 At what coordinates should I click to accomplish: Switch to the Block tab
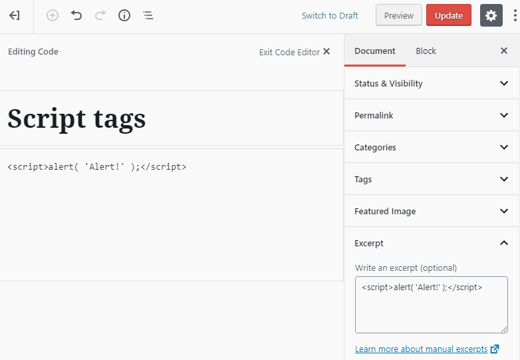426,51
